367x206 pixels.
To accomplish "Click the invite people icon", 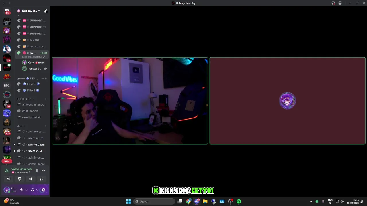I will 46,11.
